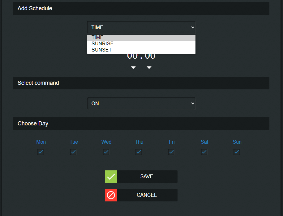Toggle the Wed checkbox
The width and height of the screenshot is (283, 216).
(x=106, y=152)
